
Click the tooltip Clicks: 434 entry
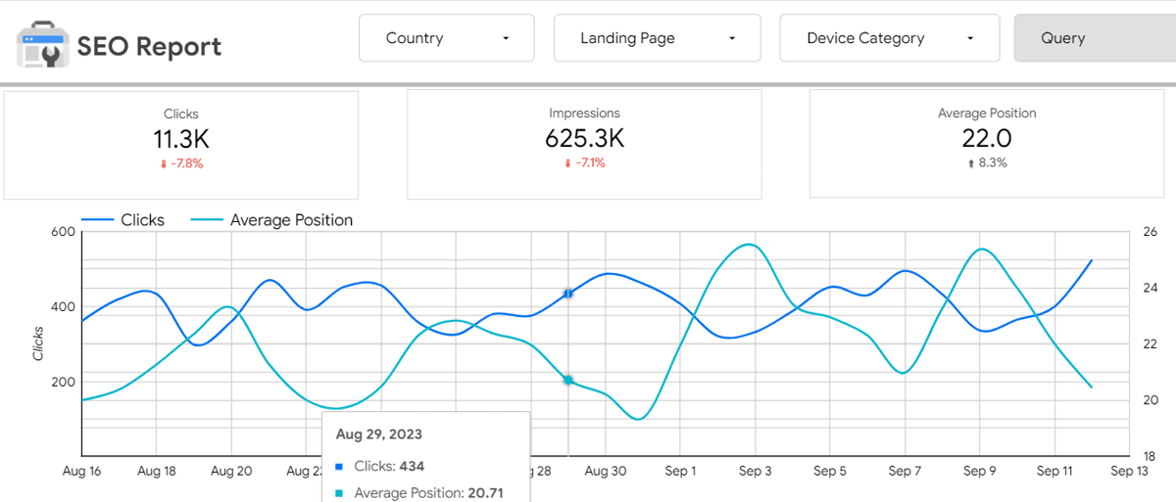380,466
